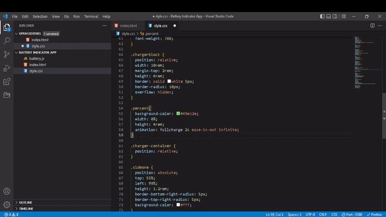Click UTF-8 encoding status item
The height and width of the screenshot is (217, 386).
click(x=310, y=215)
